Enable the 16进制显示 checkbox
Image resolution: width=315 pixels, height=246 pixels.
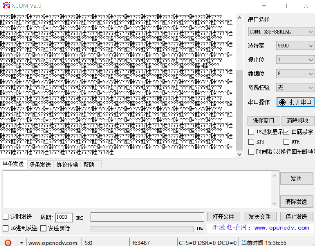tap(251, 131)
